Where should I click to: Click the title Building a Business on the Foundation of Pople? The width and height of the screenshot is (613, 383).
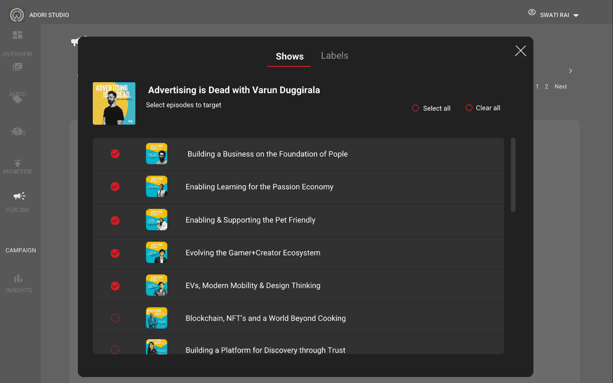(268, 154)
